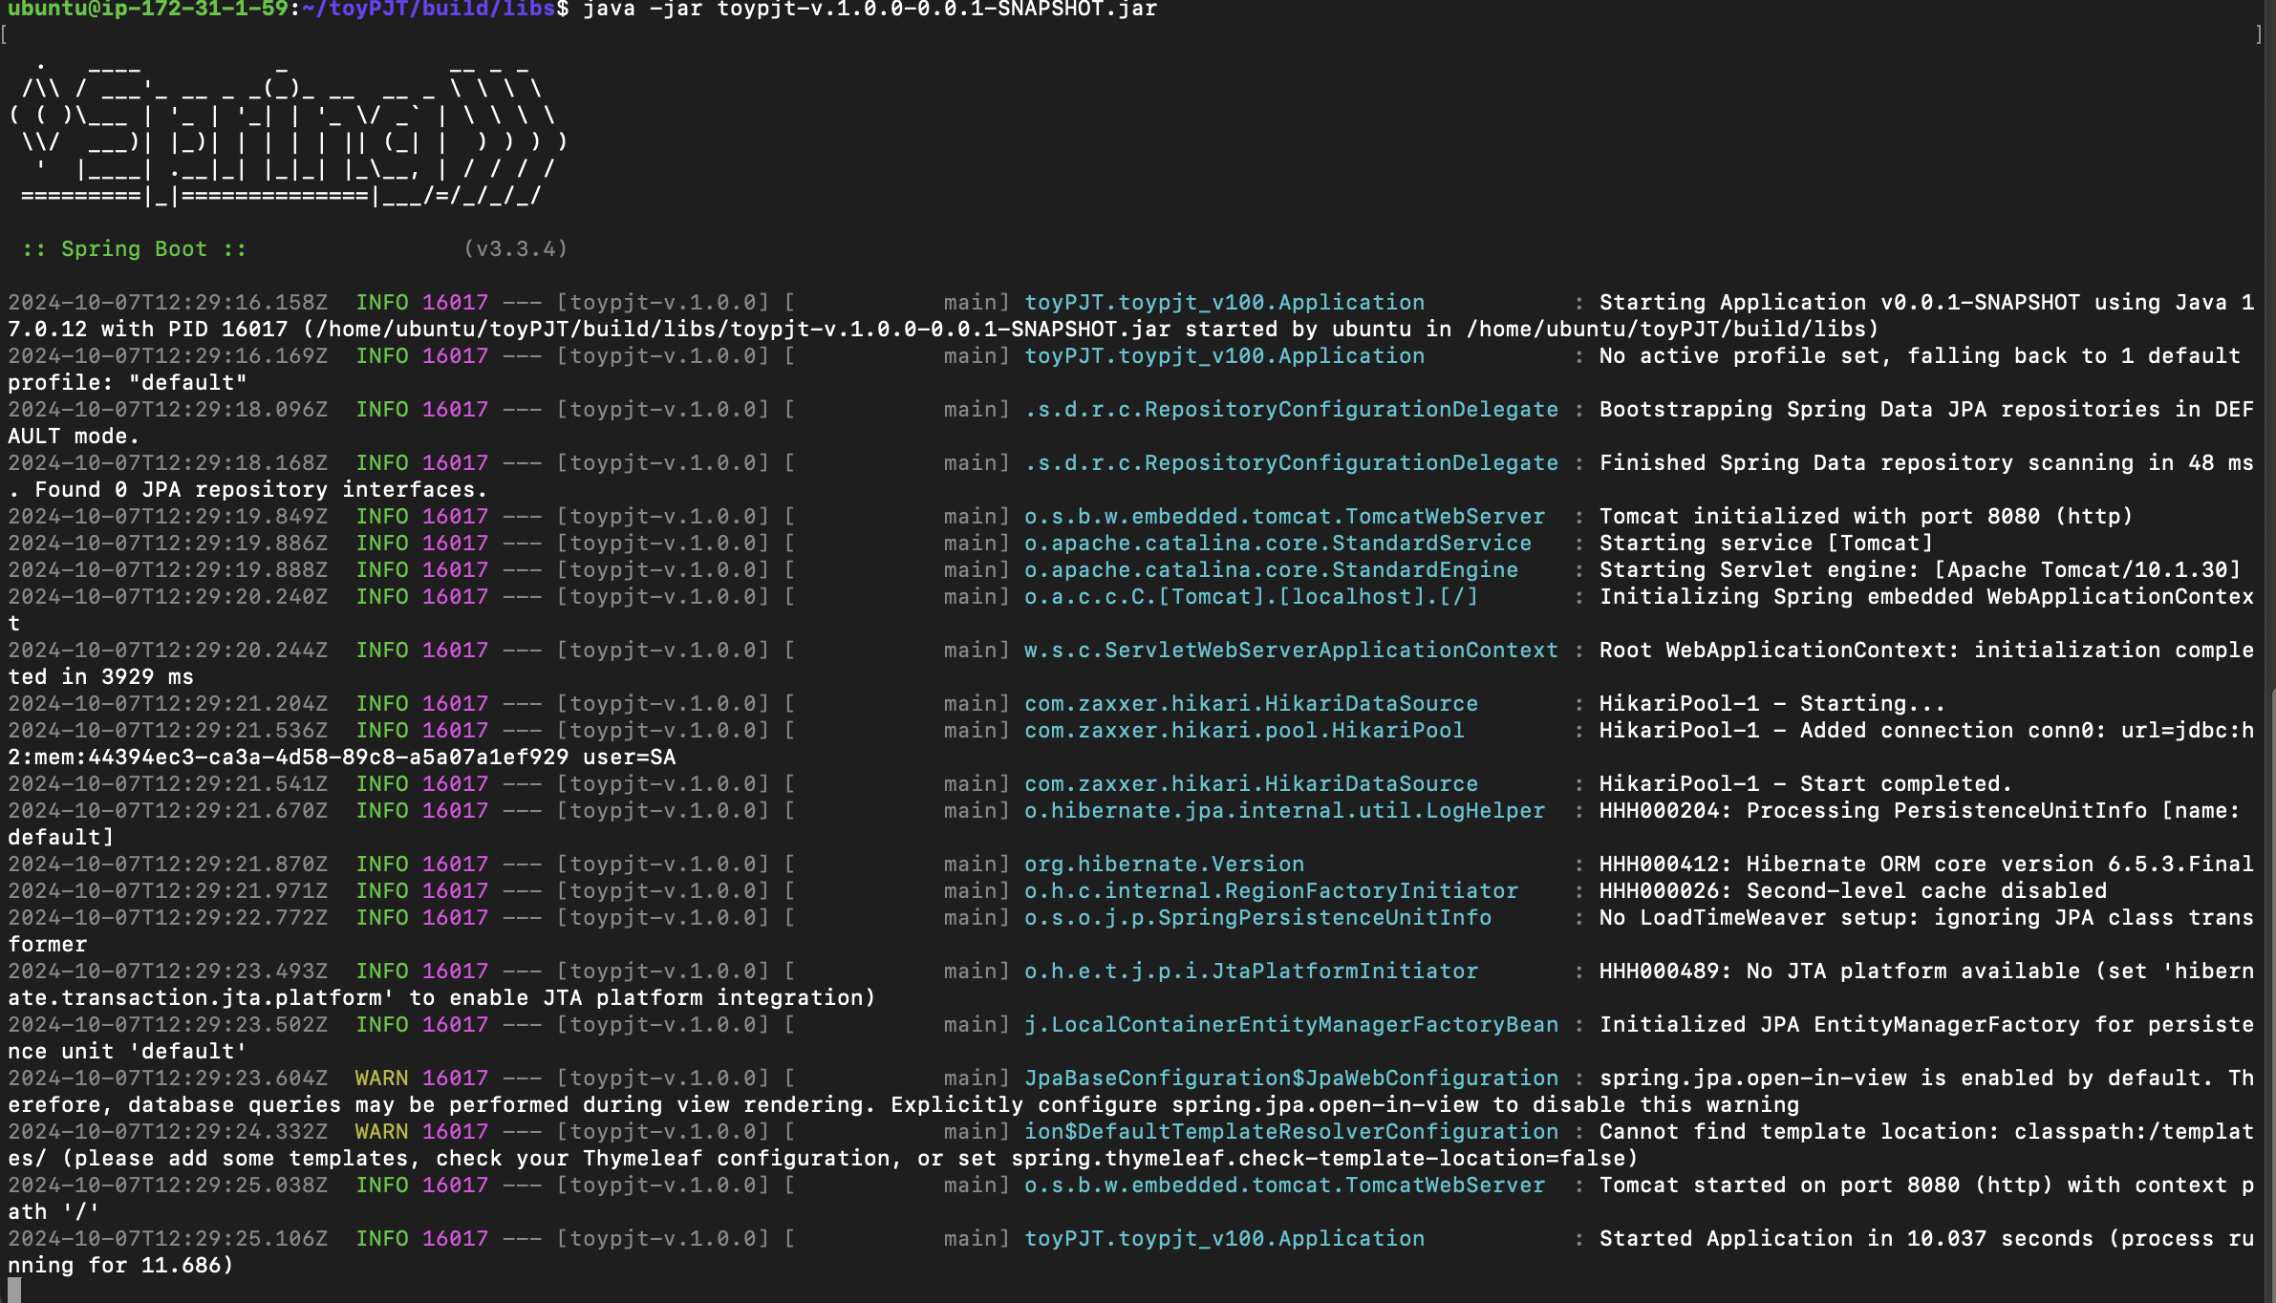Screen dimensions: 2276x1303
Task: Click logger com.zaxxer.hikari.pool.HikariPool
Action: coord(1244,731)
